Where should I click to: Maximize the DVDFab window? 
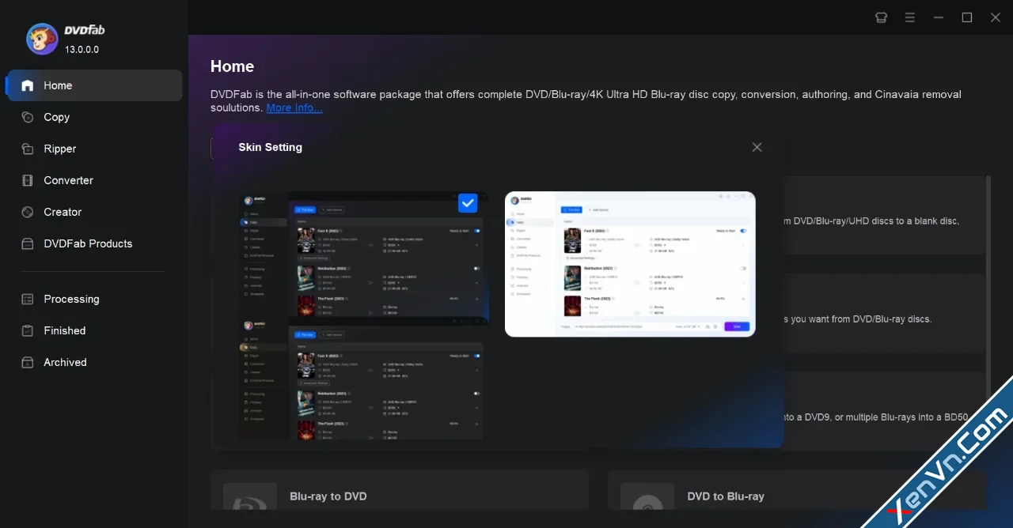click(967, 17)
